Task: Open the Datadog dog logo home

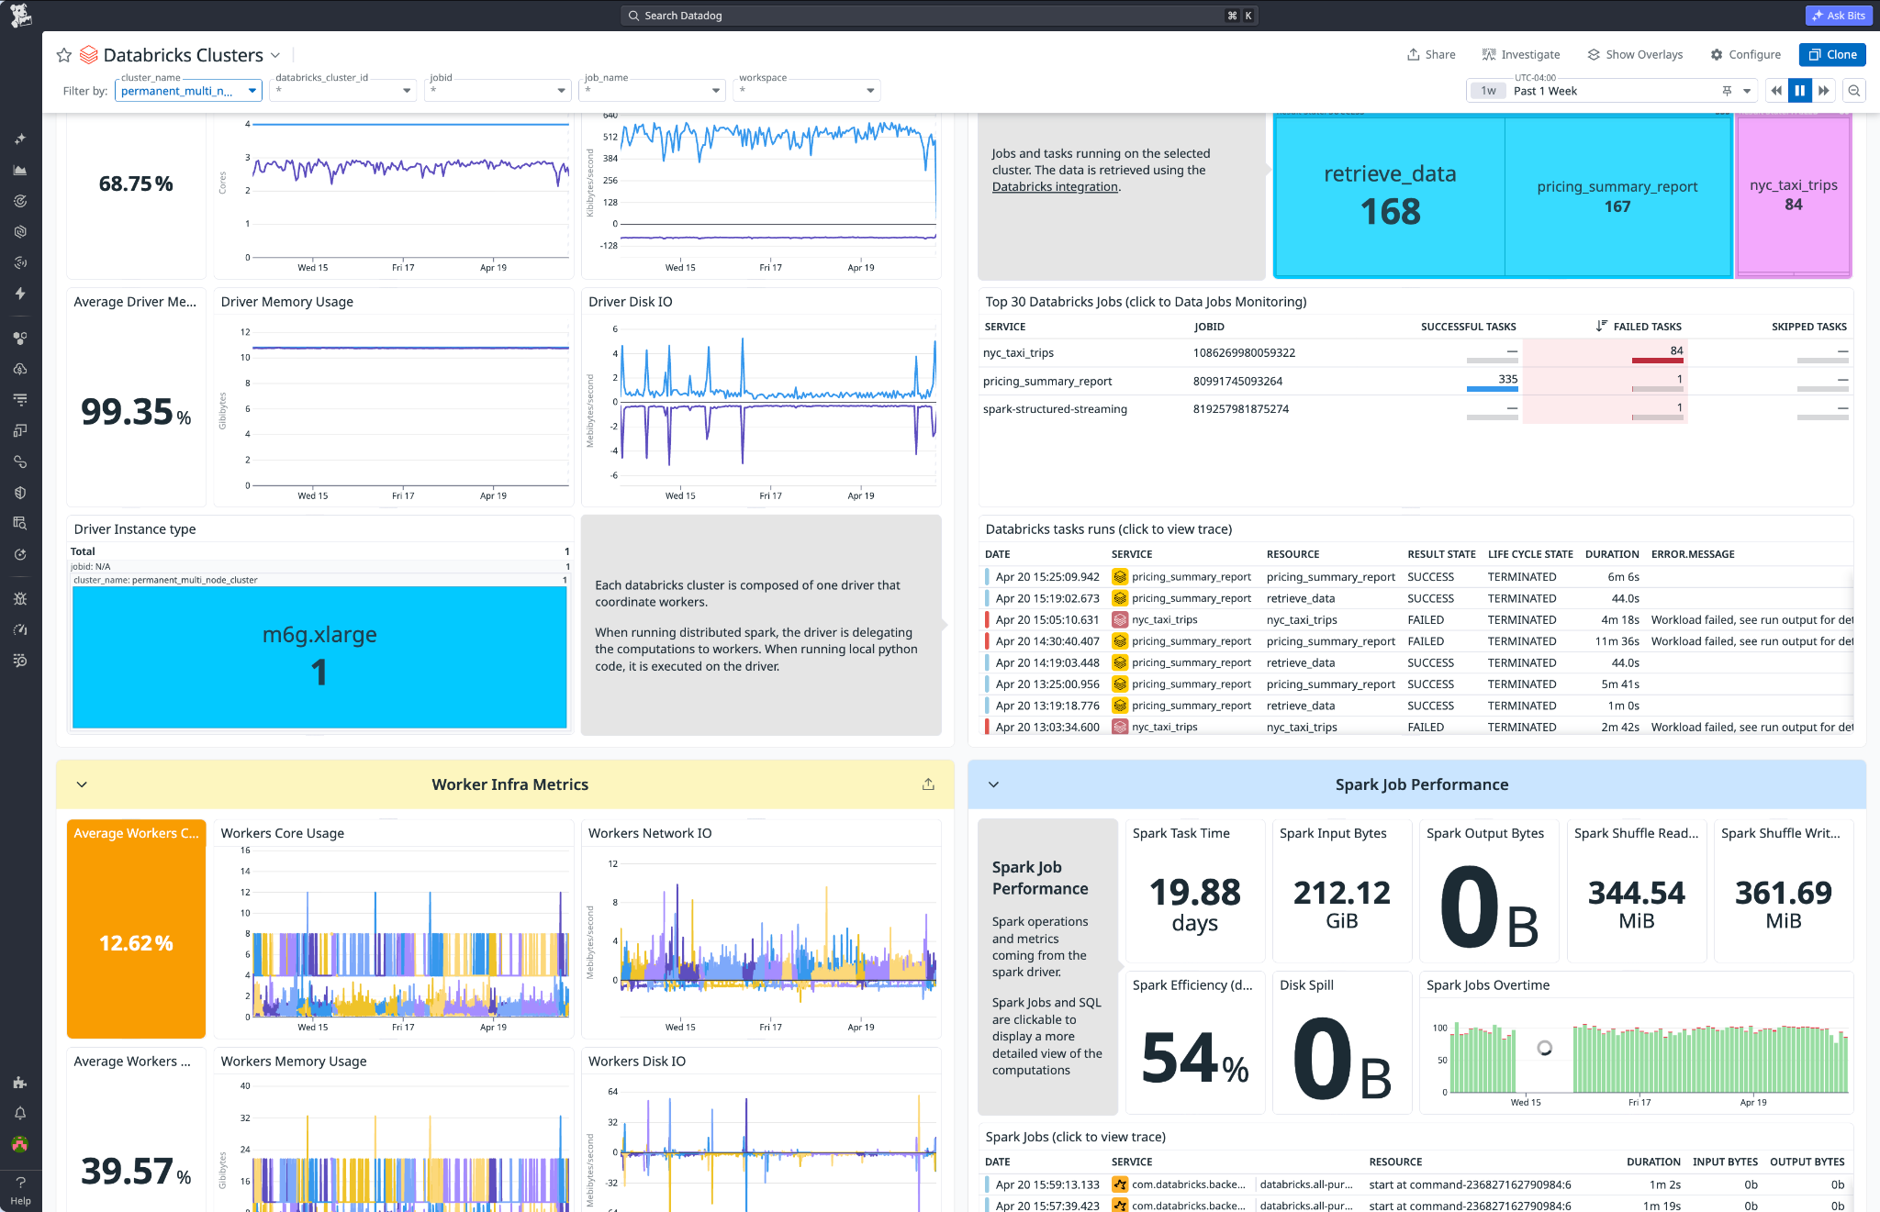Action: [20, 15]
